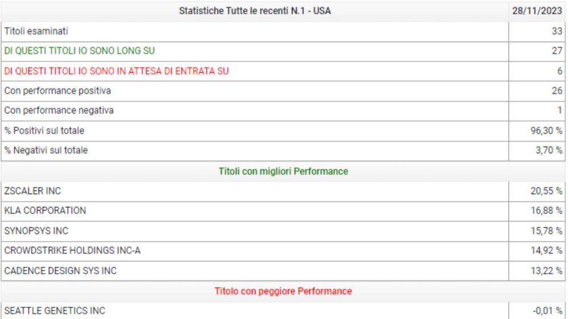Screen dimensions: 568x319
Task: Click the SEATTLE GENETICS INC stock name
Action: [x=55, y=310]
